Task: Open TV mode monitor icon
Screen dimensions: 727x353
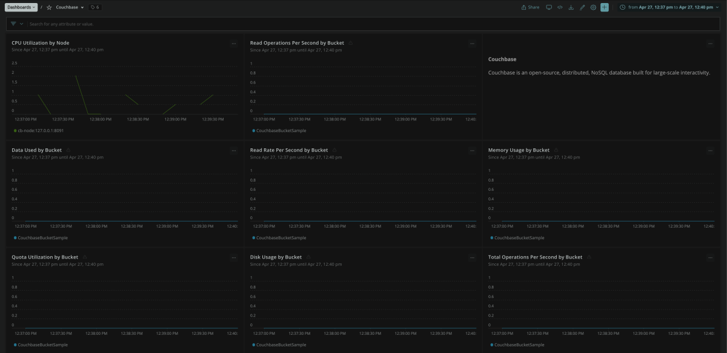Action: (549, 7)
